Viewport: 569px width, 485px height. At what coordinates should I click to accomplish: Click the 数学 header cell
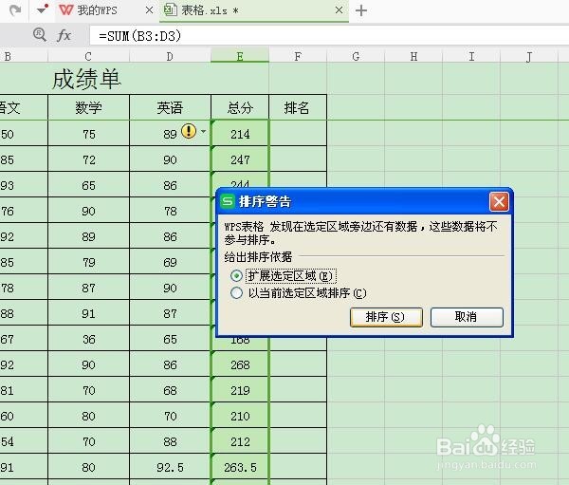pos(88,108)
